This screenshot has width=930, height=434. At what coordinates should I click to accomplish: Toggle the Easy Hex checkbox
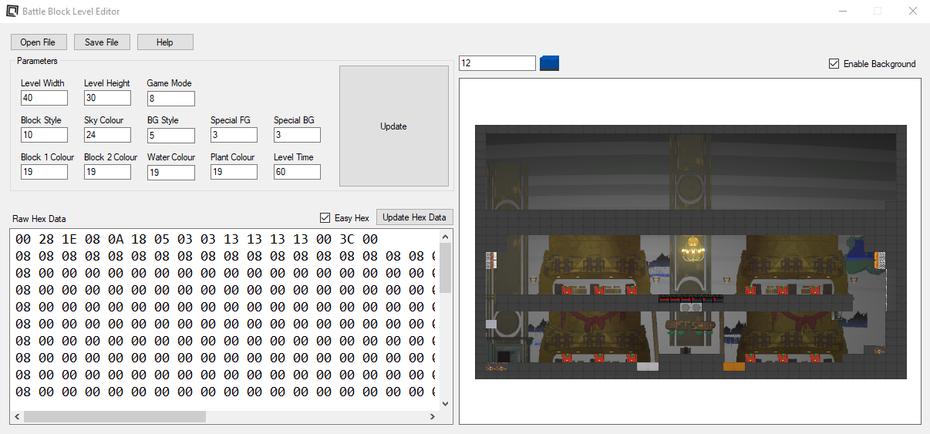point(325,218)
